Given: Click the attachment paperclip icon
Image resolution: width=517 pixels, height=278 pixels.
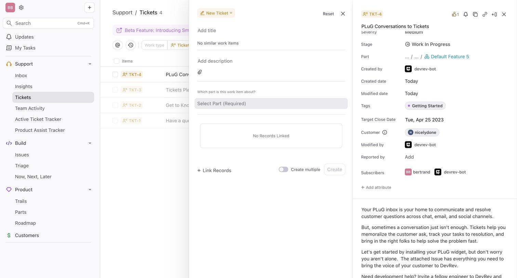Looking at the screenshot, I should [x=200, y=72].
